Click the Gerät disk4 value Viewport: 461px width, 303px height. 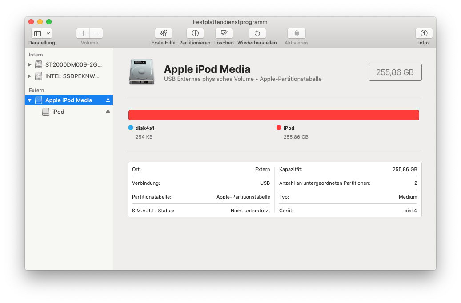(x=411, y=211)
